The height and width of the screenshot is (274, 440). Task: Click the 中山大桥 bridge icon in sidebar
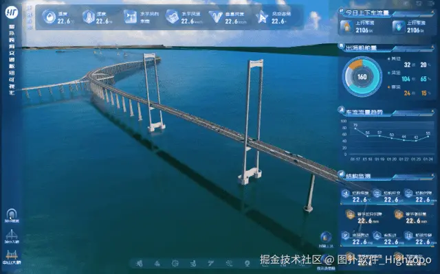12,255
